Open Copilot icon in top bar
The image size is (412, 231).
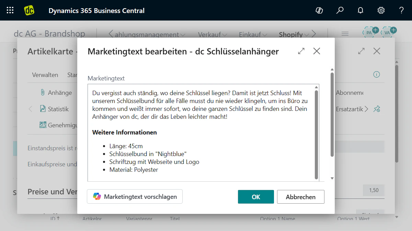(319, 10)
